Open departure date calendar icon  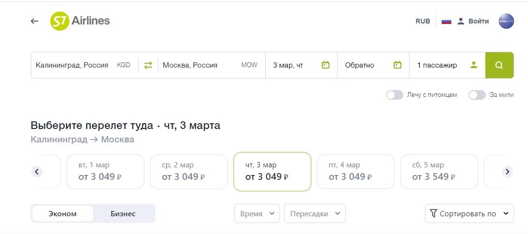325,65
